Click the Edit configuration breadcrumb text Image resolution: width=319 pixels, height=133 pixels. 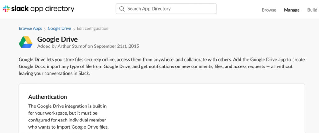[x=93, y=28]
